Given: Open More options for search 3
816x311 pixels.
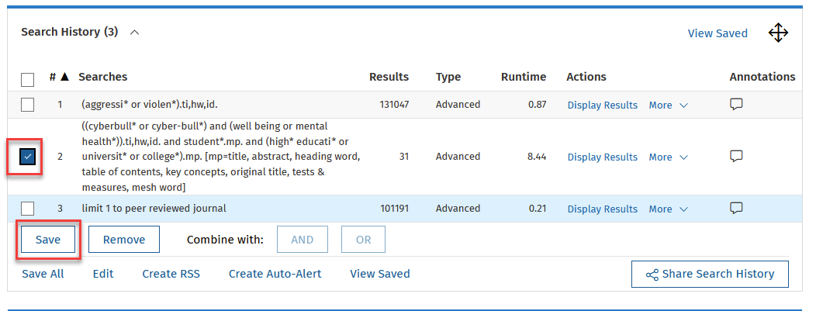Looking at the screenshot, I should pos(668,209).
